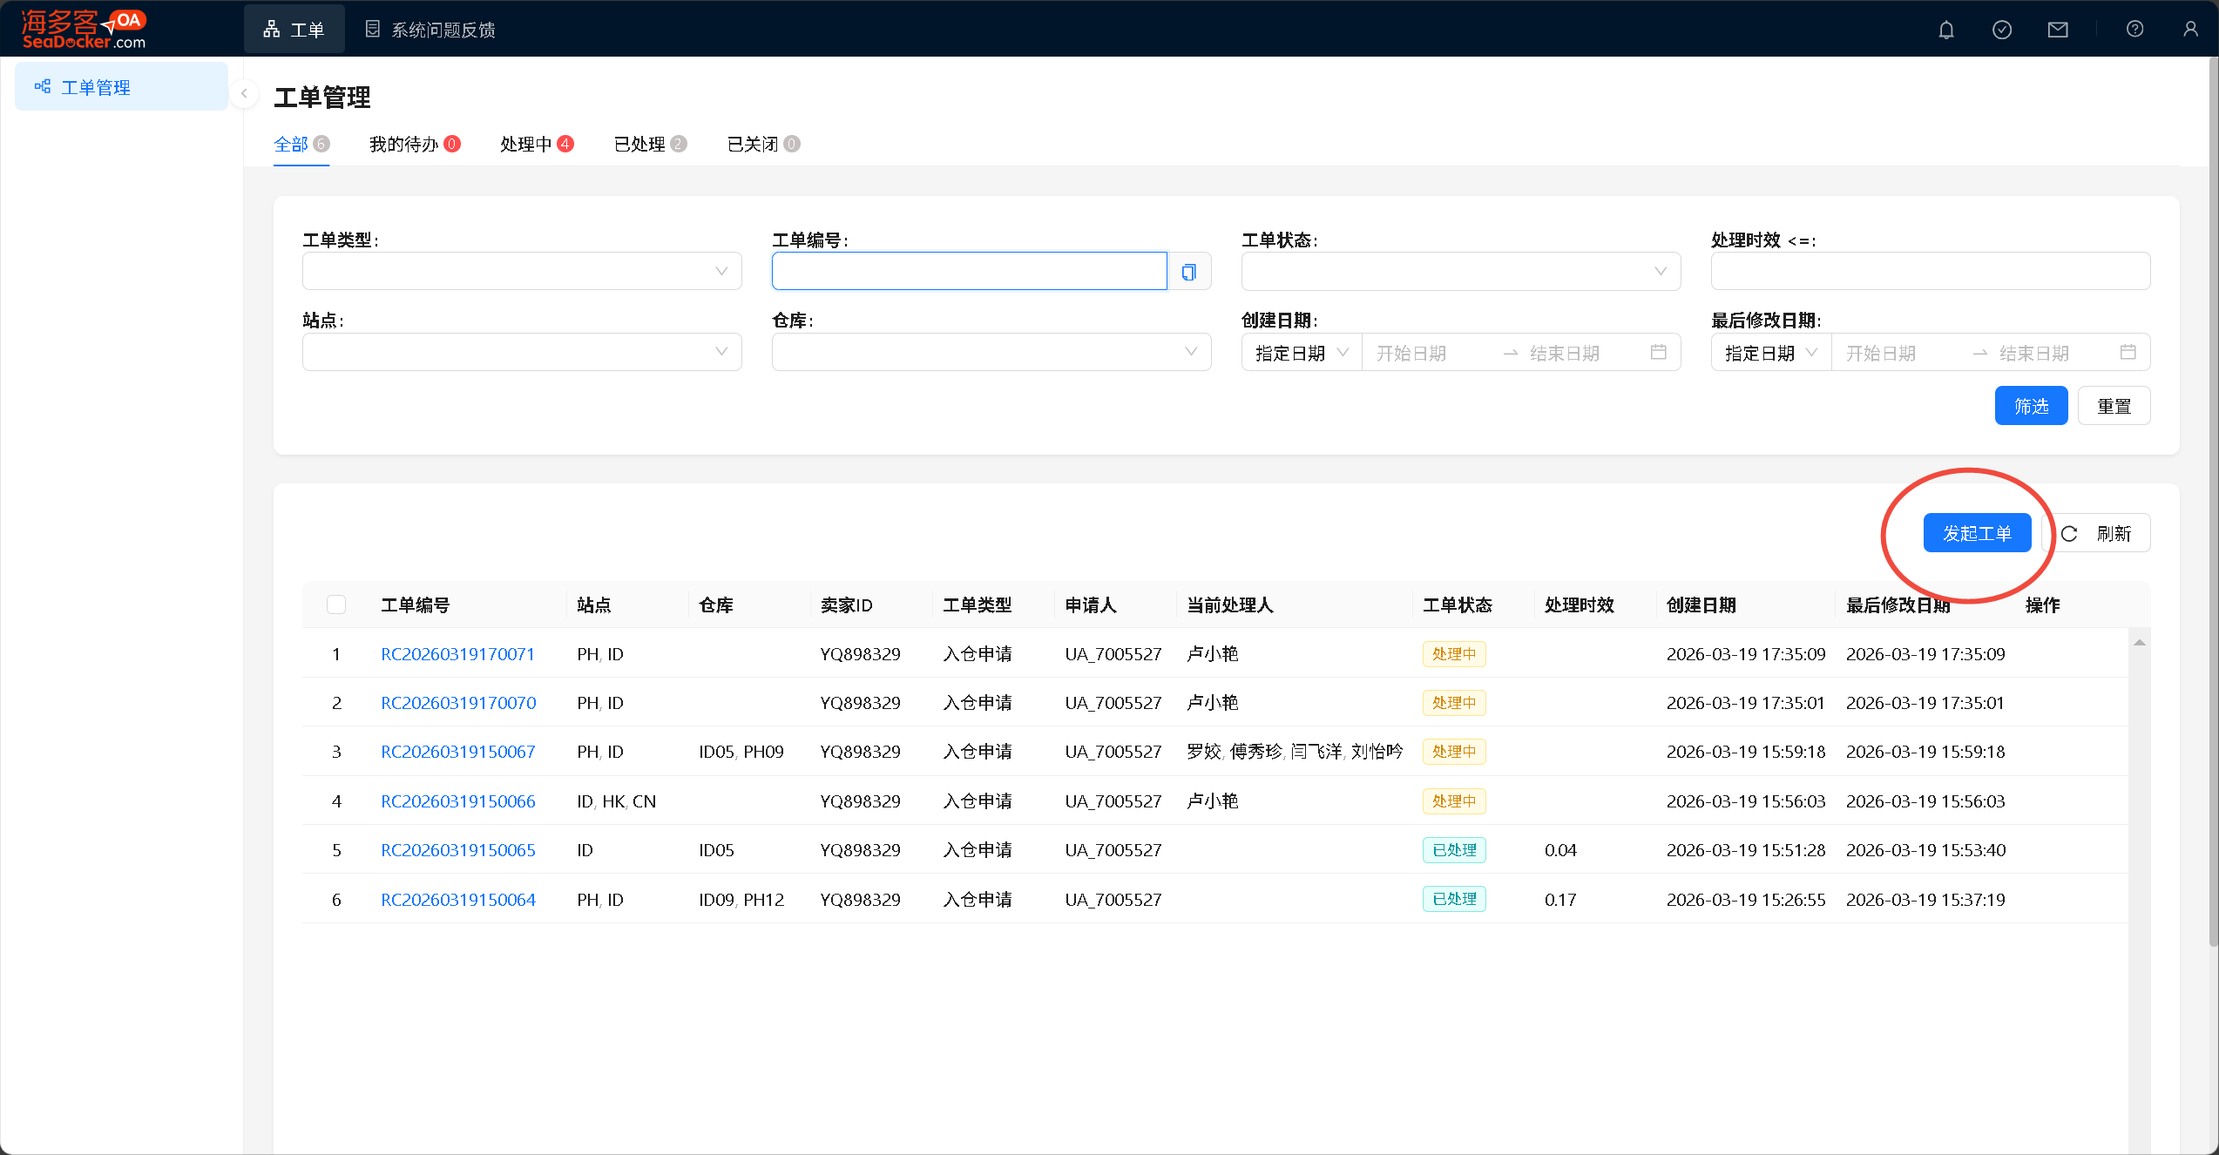This screenshot has height=1155, width=2219.
Task: Open the 工单状态 dropdown
Action: pyautogui.click(x=1460, y=272)
